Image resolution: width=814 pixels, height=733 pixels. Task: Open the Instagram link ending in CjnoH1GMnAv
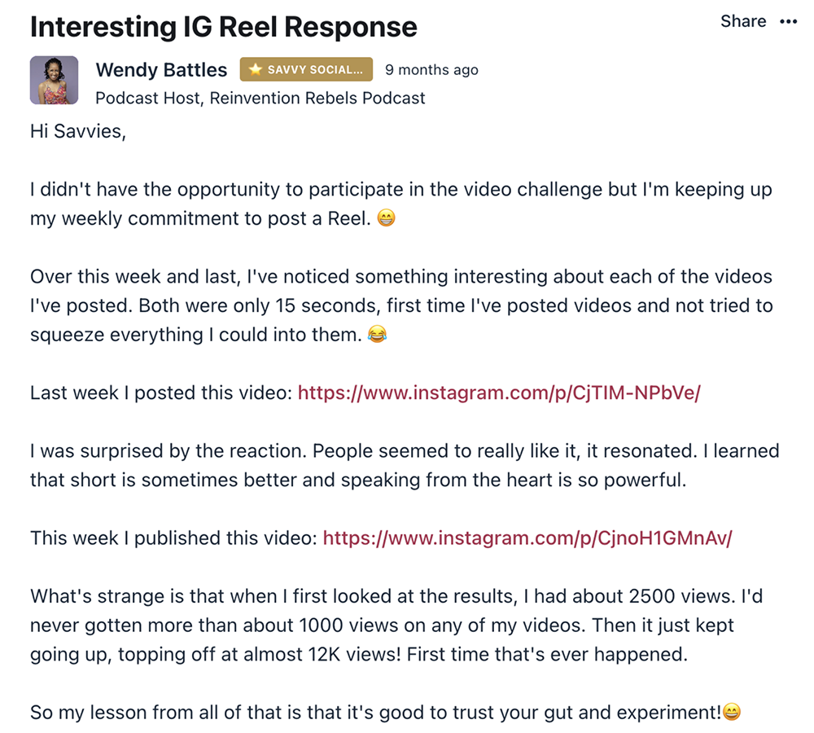pyautogui.click(x=527, y=538)
